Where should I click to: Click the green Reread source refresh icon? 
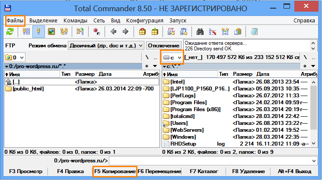click(x=10, y=32)
